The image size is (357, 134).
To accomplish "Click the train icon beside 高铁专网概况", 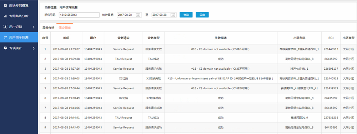I will point(5,5).
